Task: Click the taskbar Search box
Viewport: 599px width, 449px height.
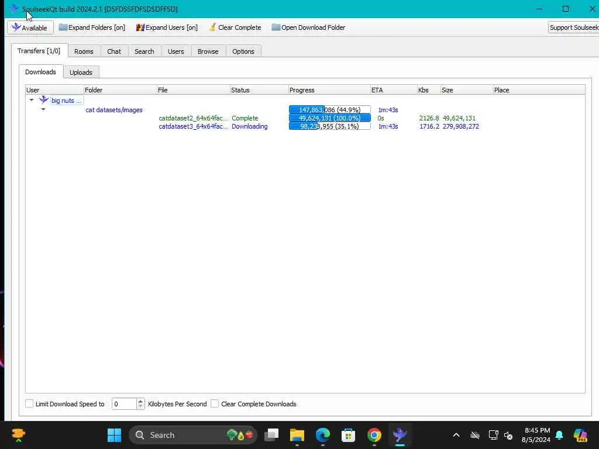Action: click(193, 435)
